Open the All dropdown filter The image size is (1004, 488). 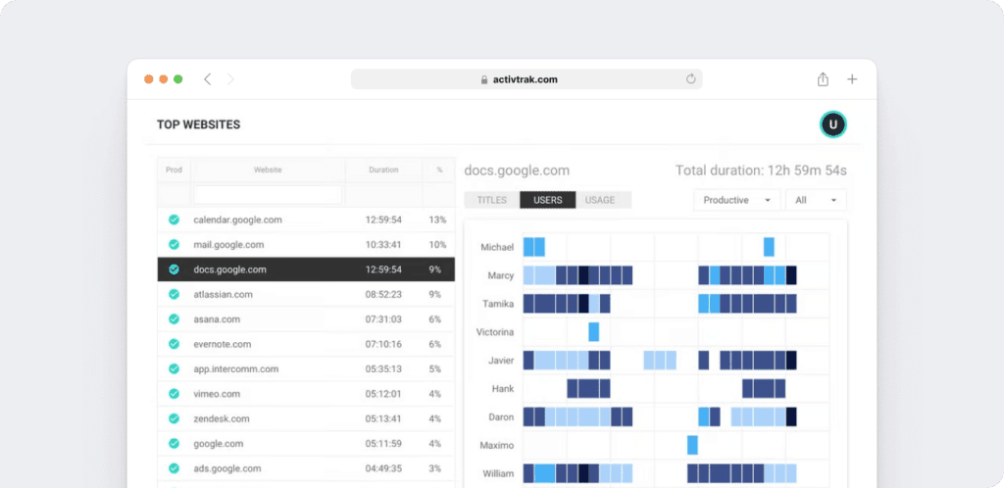click(x=816, y=200)
